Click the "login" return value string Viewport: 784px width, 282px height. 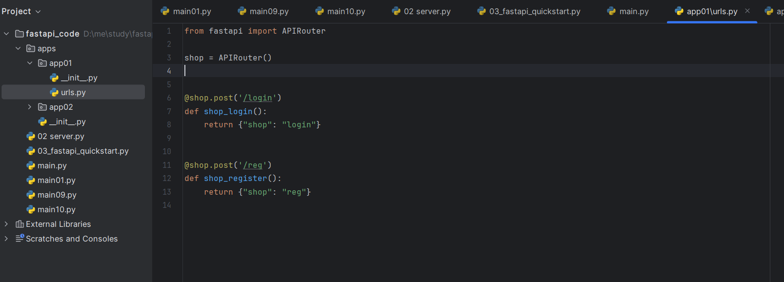point(299,125)
